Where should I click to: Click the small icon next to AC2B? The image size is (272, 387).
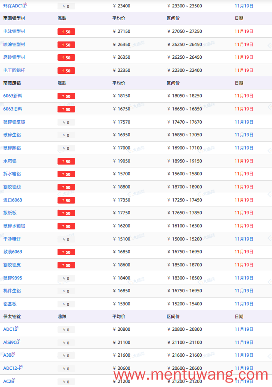[13, 380]
